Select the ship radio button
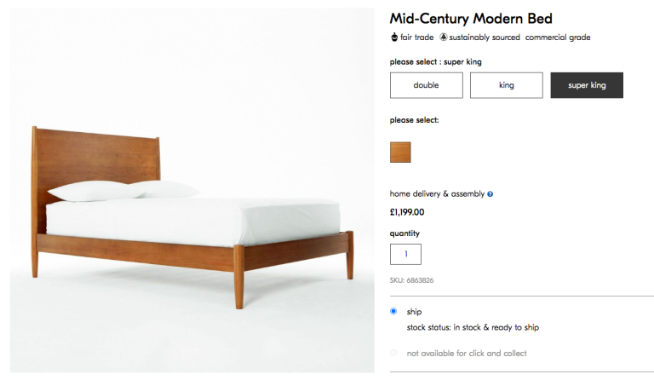 [393, 311]
